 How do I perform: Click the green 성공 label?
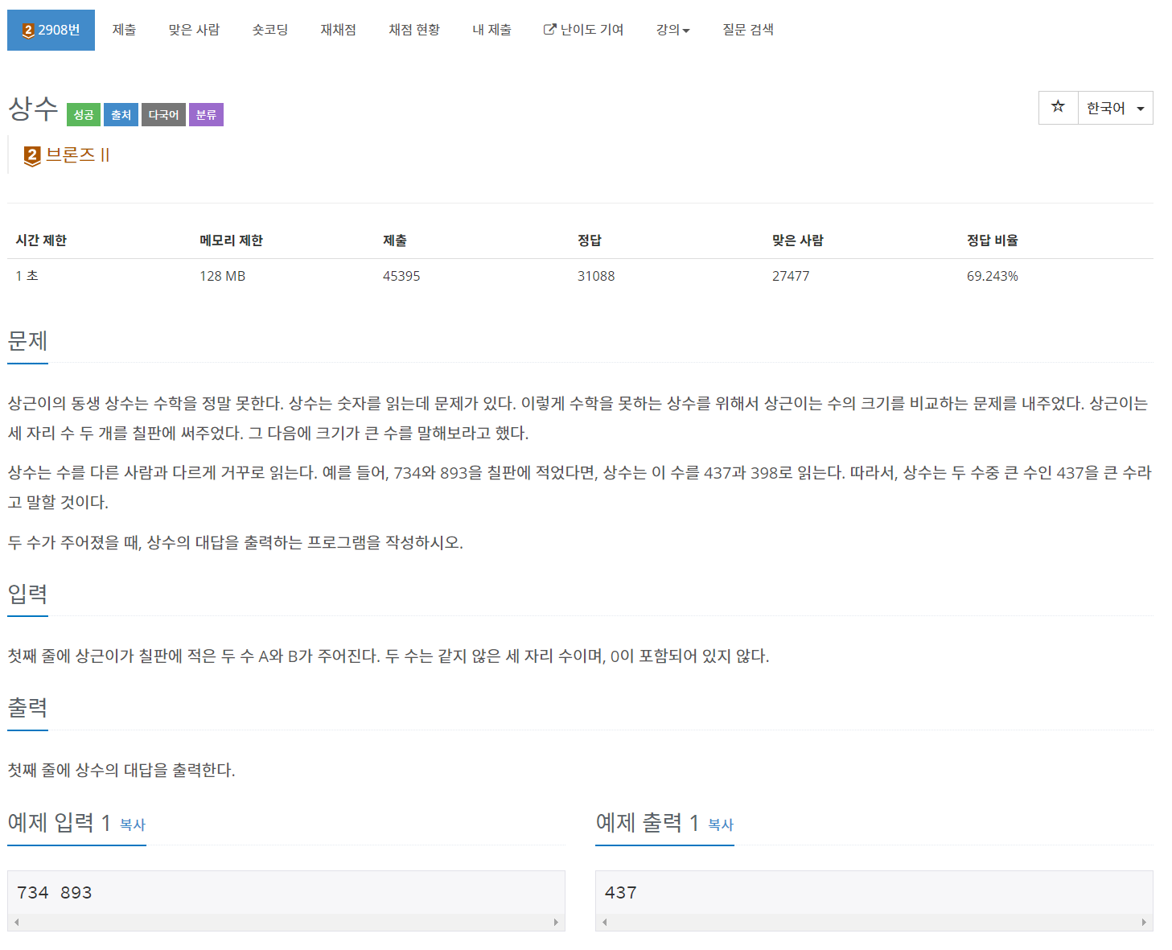84,115
